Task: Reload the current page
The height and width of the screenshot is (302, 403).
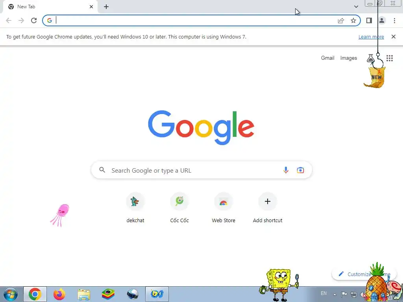Action: 34,20
